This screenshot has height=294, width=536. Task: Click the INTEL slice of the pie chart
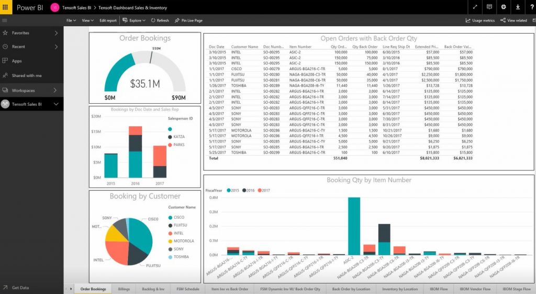(117, 252)
